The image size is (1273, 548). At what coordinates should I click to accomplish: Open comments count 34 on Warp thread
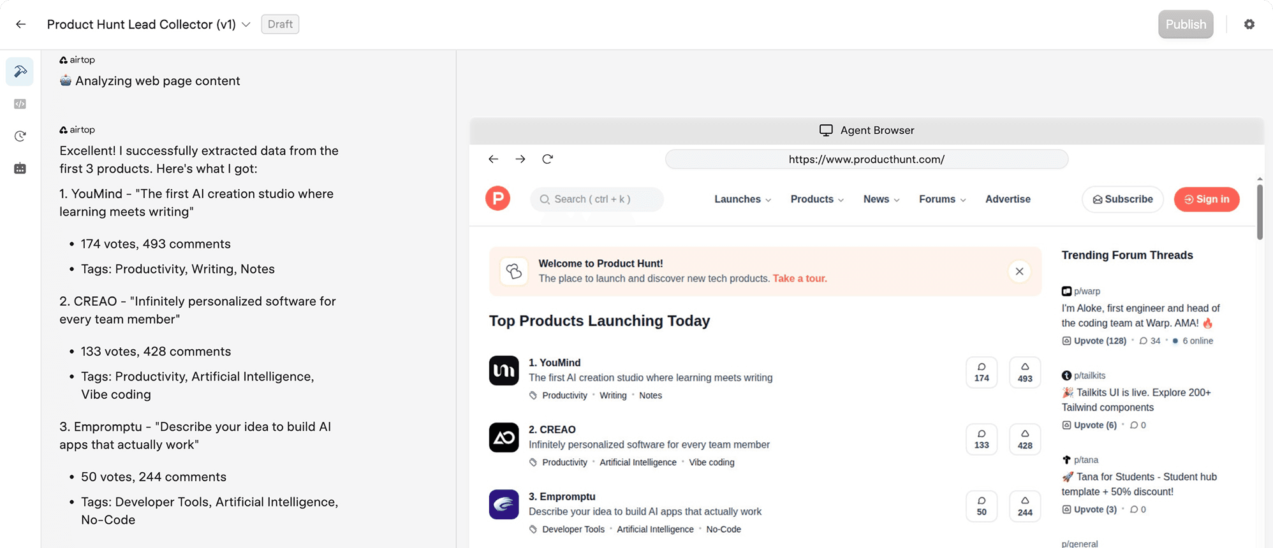1150,341
